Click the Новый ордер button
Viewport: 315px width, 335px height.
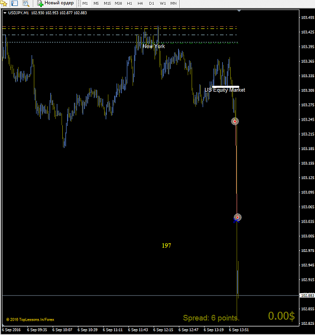55,3
